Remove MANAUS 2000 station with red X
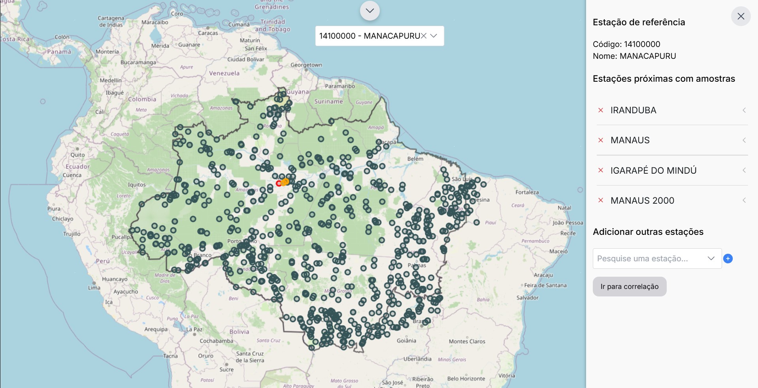The width and height of the screenshot is (758, 388). 601,200
